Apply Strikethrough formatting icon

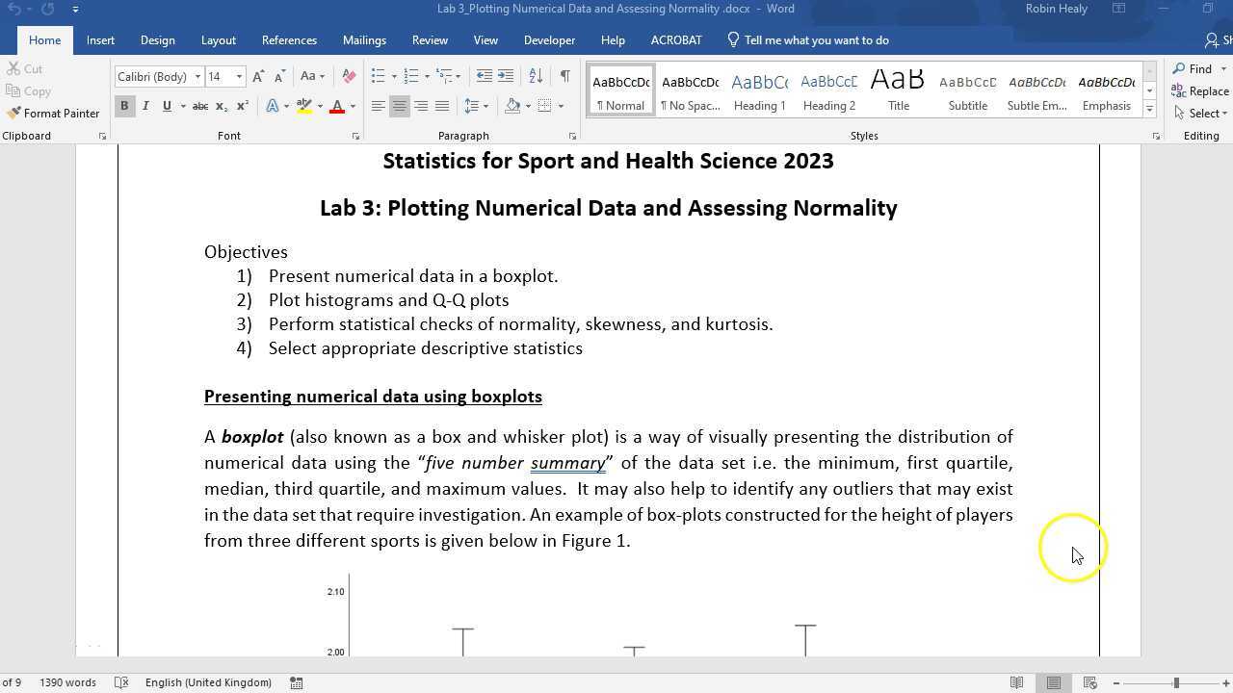[199, 106]
